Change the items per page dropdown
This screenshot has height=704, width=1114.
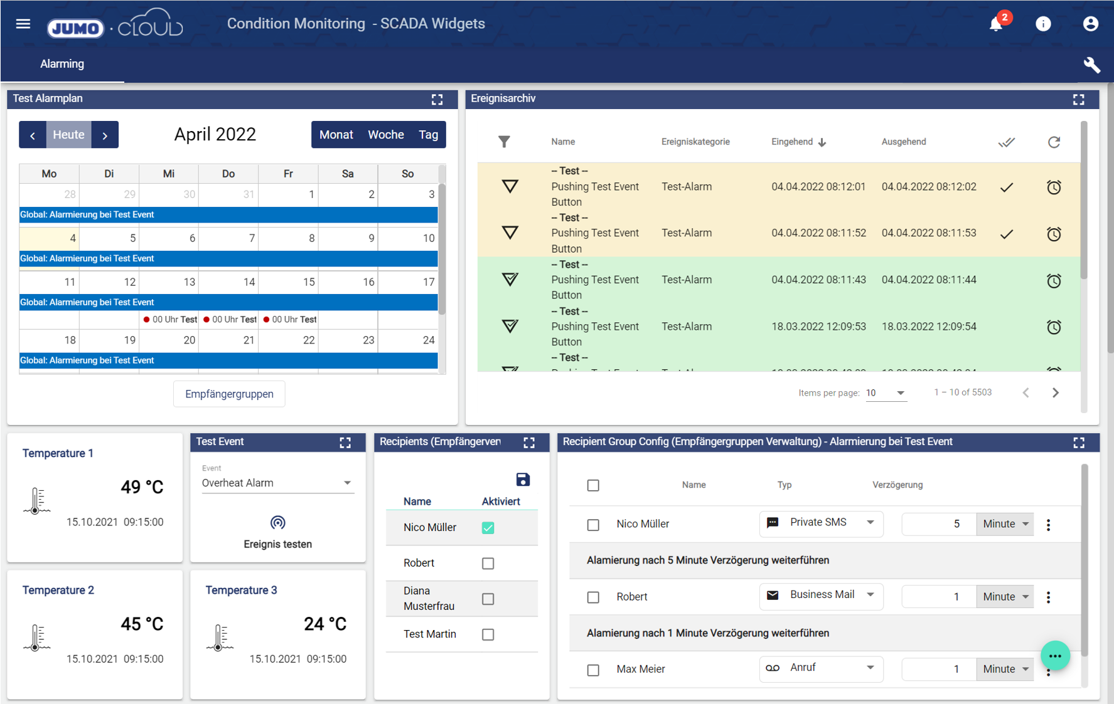click(886, 393)
